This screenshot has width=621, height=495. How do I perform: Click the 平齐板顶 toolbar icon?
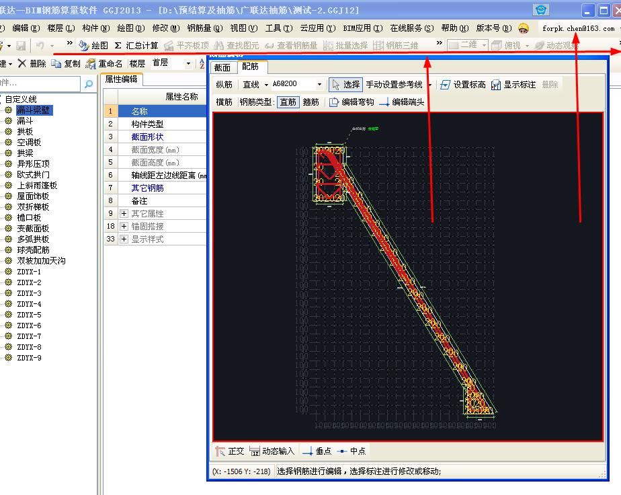coord(169,46)
